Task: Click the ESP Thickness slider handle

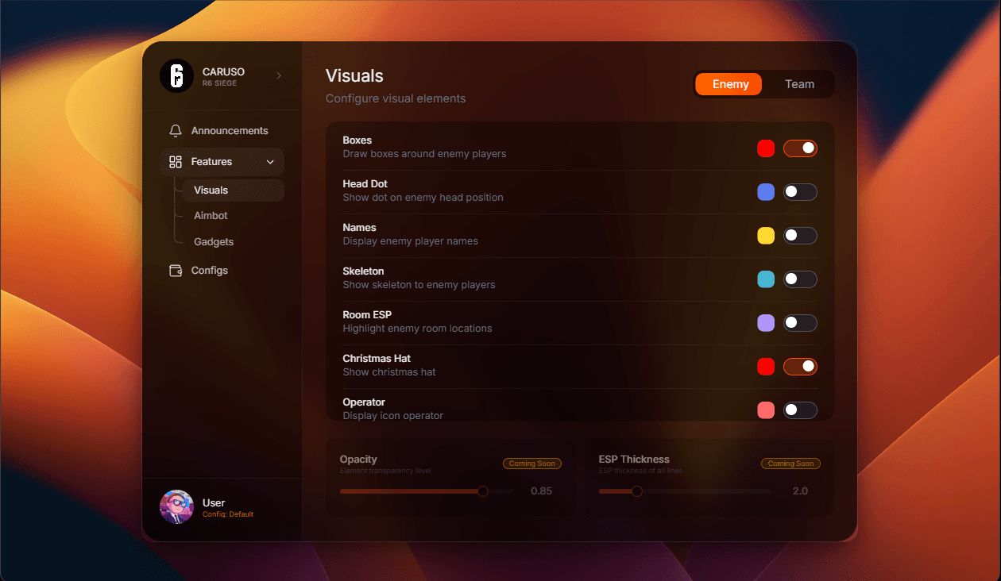Action: pos(636,491)
